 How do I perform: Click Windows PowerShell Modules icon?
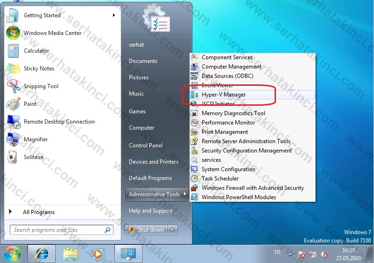click(194, 197)
